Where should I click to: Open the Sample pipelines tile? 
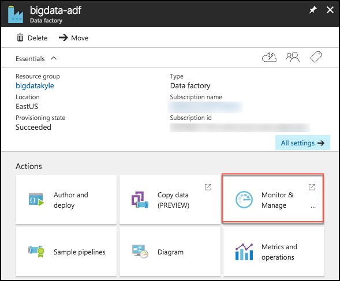point(66,252)
